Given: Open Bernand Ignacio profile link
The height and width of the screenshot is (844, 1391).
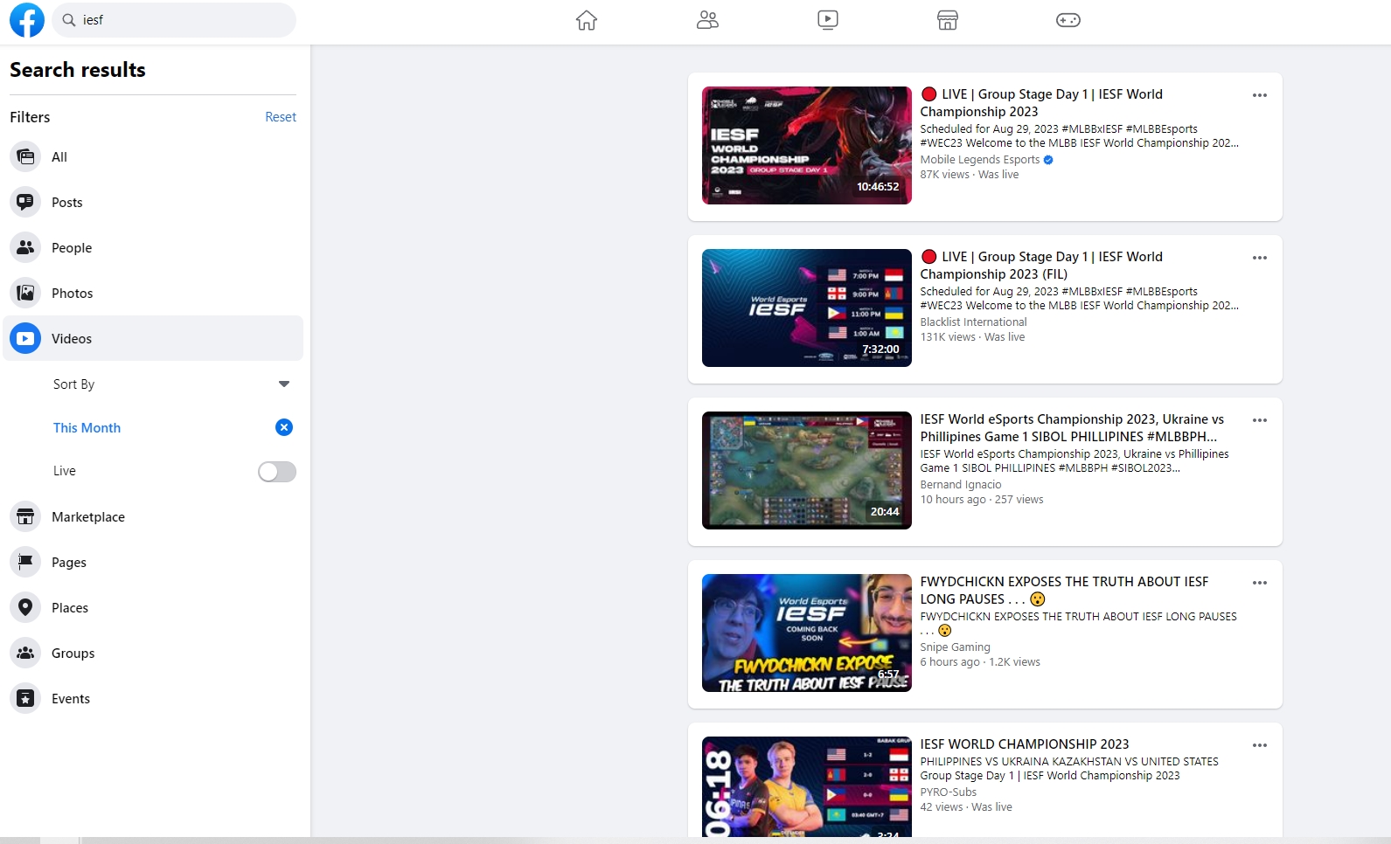Looking at the screenshot, I should [961, 485].
